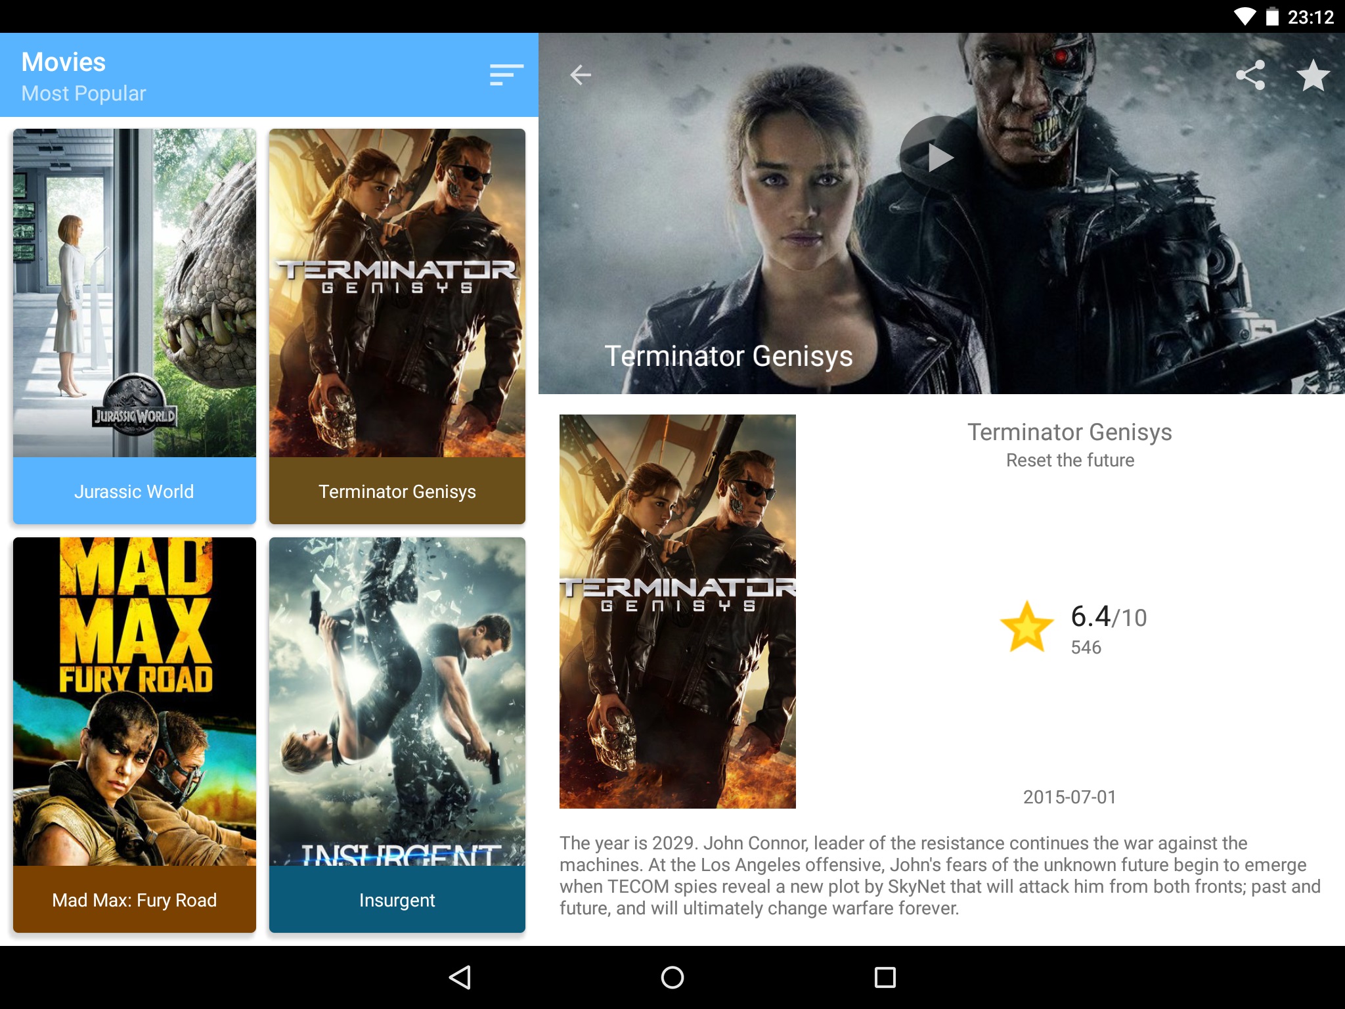Share Terminator Genisys via share icon
This screenshot has width=1345, height=1009.
(1250, 75)
